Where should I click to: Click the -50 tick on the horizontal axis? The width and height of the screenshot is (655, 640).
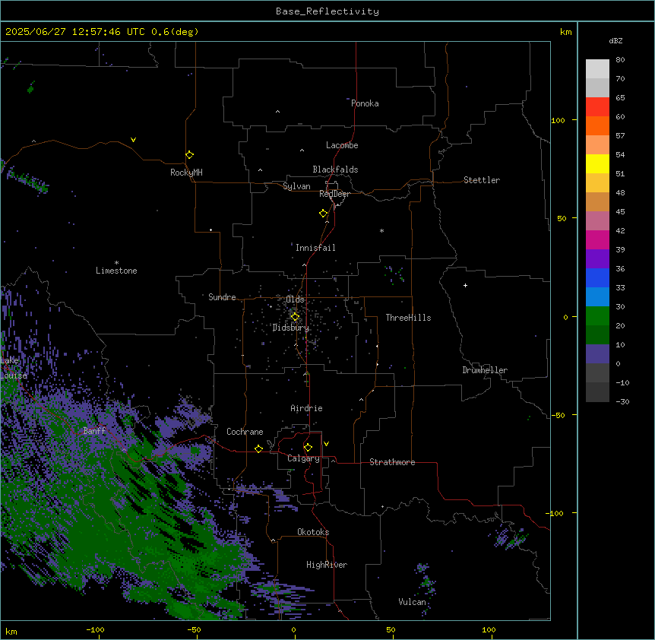194,629
